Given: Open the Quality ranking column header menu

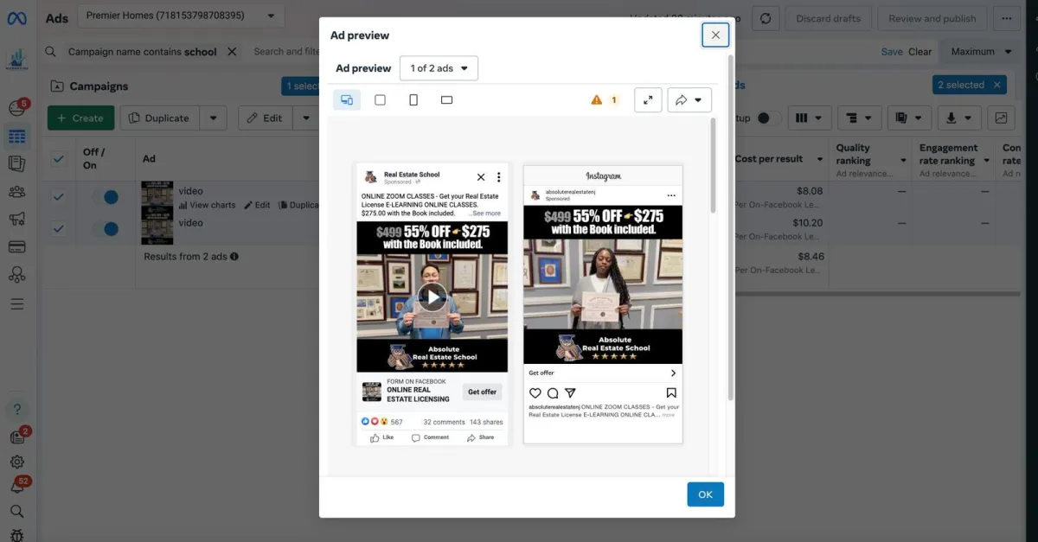Looking at the screenshot, I should (903, 161).
